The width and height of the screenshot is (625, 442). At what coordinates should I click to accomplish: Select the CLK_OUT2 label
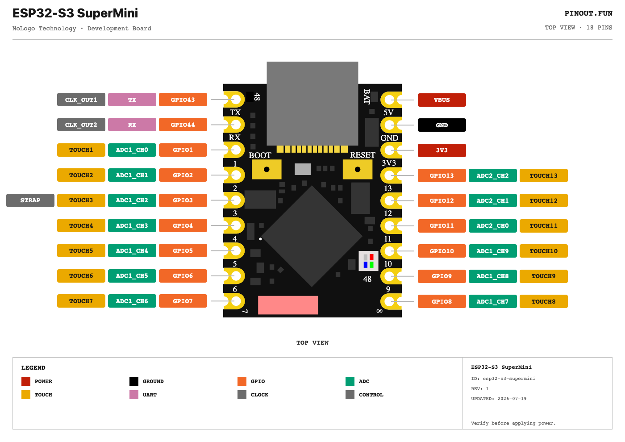81,125
